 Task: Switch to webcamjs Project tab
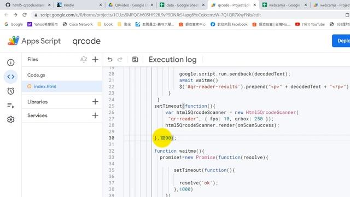pos(330,5)
